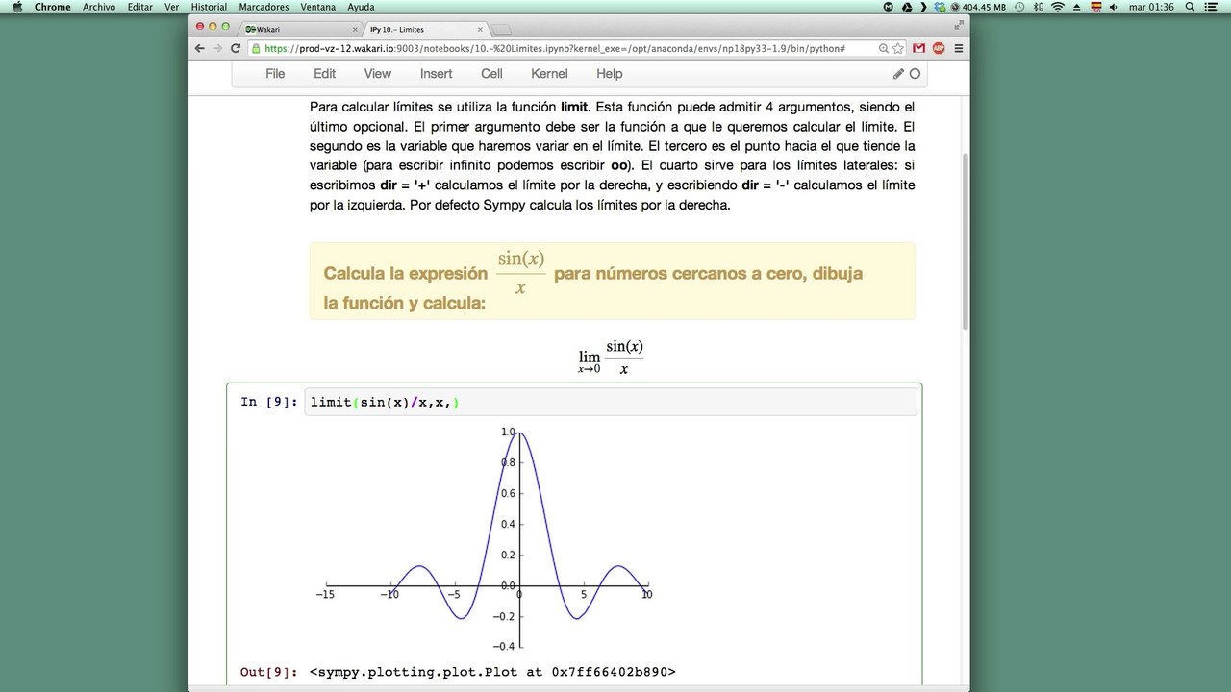Click the Spanish flag input source icon

coord(1095,7)
